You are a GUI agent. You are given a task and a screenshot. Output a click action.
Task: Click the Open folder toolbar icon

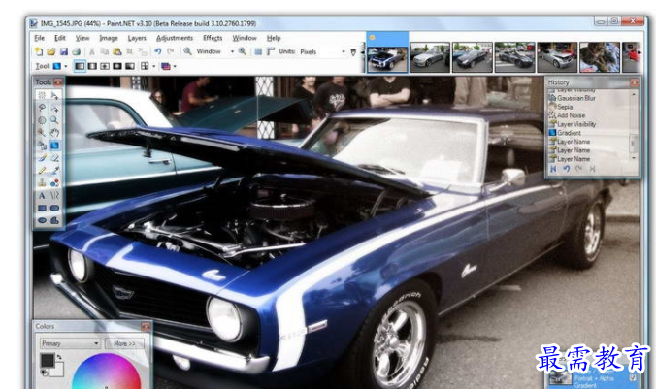coord(51,51)
